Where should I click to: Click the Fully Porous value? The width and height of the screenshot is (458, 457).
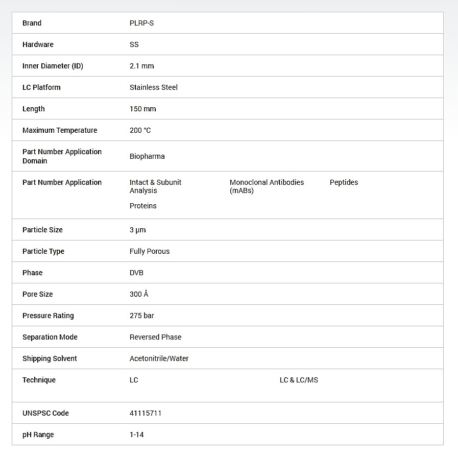tap(150, 251)
